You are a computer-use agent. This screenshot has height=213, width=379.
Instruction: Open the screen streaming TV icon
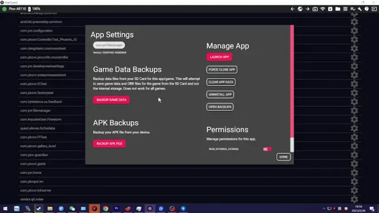pos(315,9)
